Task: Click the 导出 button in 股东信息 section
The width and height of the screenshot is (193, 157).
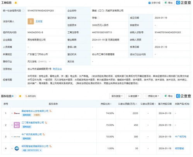Action: pyautogui.click(x=169, y=96)
